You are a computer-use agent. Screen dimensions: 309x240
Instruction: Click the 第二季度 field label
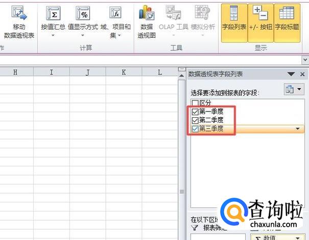(x=211, y=120)
